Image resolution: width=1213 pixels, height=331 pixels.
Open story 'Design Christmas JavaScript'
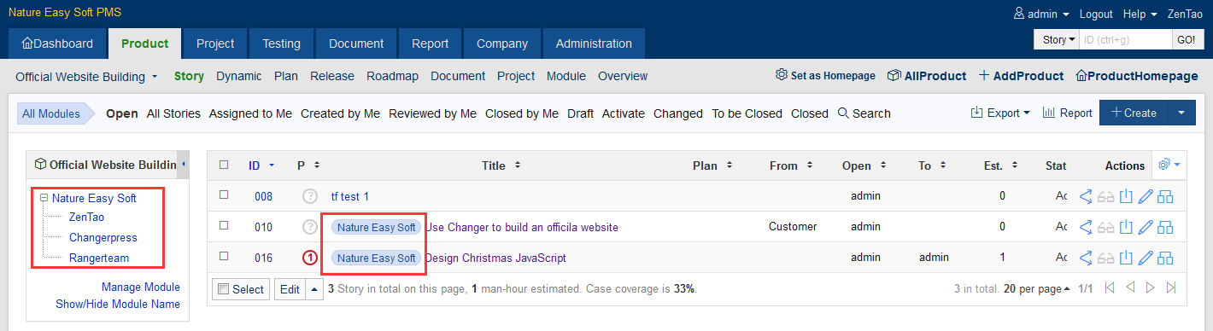tap(495, 258)
